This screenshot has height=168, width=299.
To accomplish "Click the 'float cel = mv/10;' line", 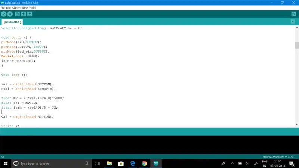I will click(19, 103).
